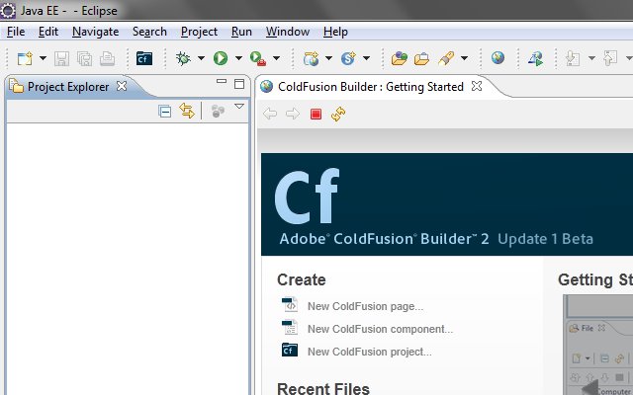Image resolution: width=633 pixels, height=395 pixels.
Task: Expand the Search flashlight dropdown arrow
Action: [x=464, y=58]
